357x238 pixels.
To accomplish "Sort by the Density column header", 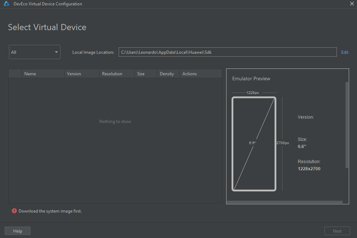I will pos(168,74).
